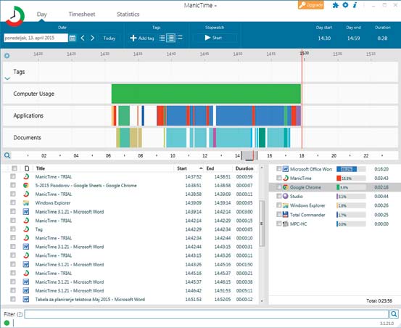This screenshot has height=328, width=401.
Task: Tick Studio checkbox in summary panel
Action: coord(279,196)
